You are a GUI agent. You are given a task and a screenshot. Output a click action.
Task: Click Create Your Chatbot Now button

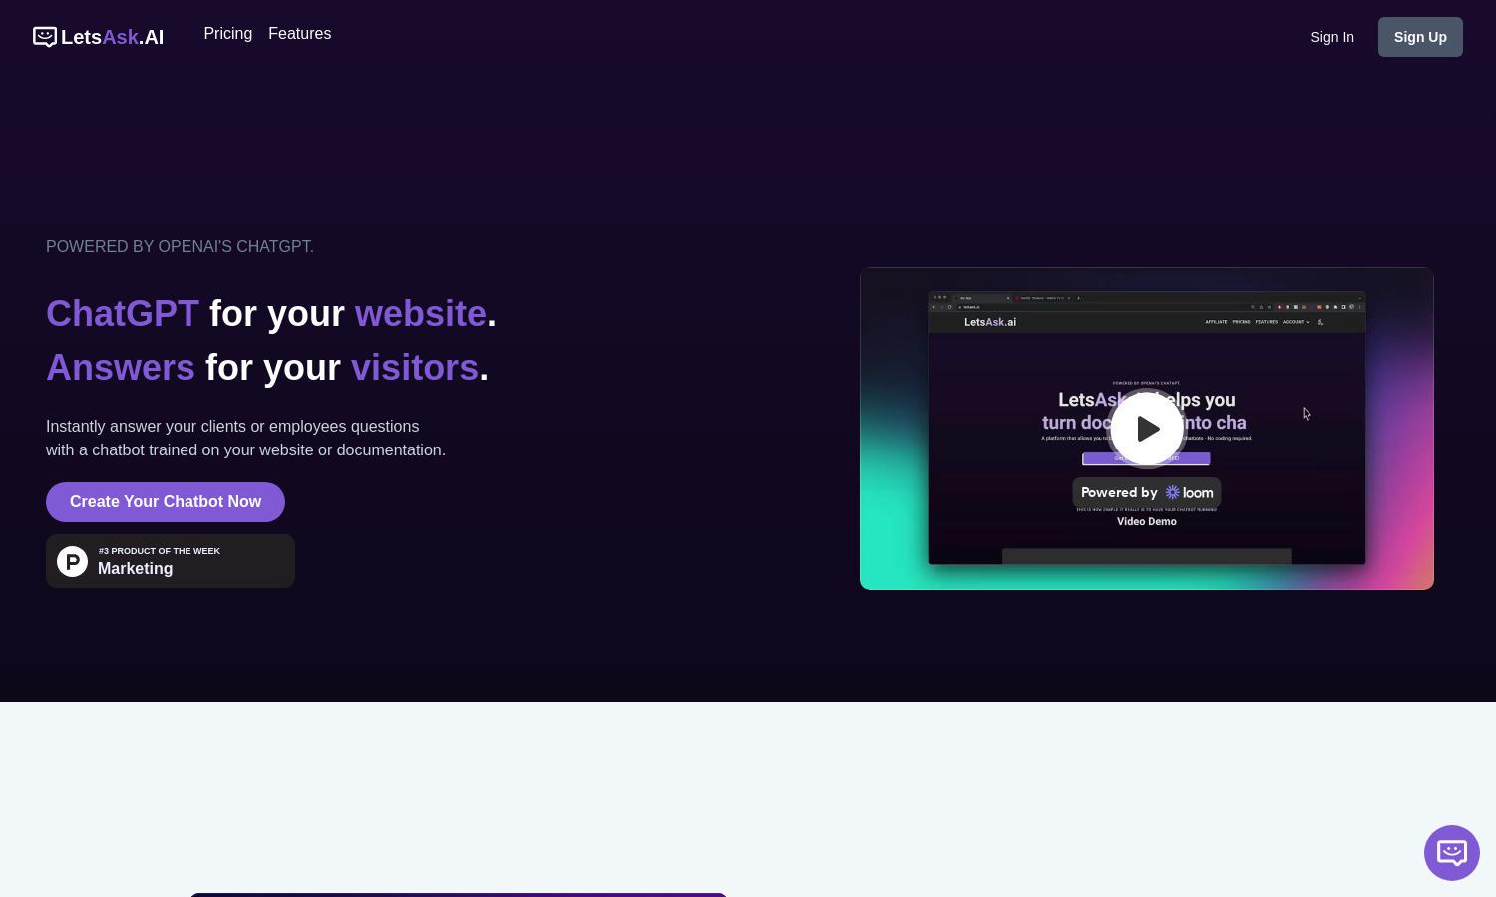point(166,502)
